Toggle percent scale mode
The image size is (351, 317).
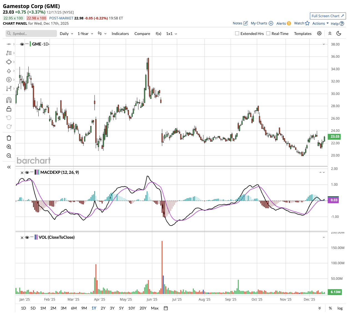(330, 308)
